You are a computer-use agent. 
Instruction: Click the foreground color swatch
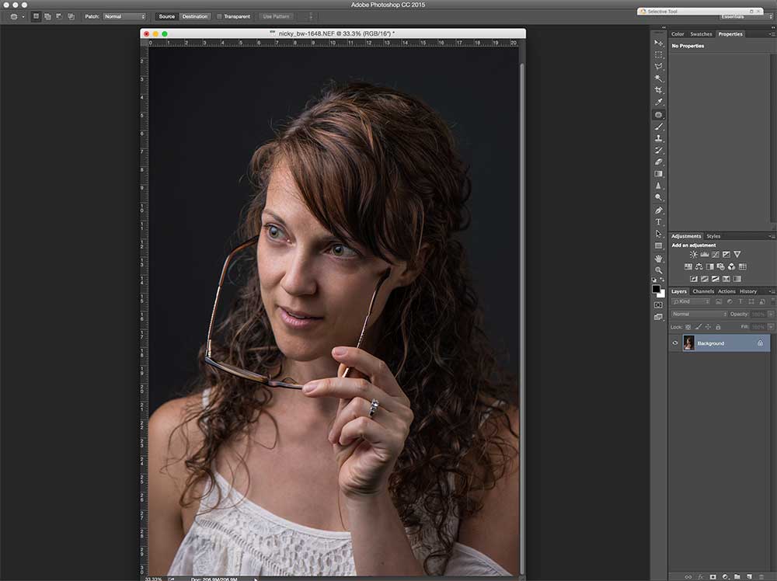[x=657, y=289]
